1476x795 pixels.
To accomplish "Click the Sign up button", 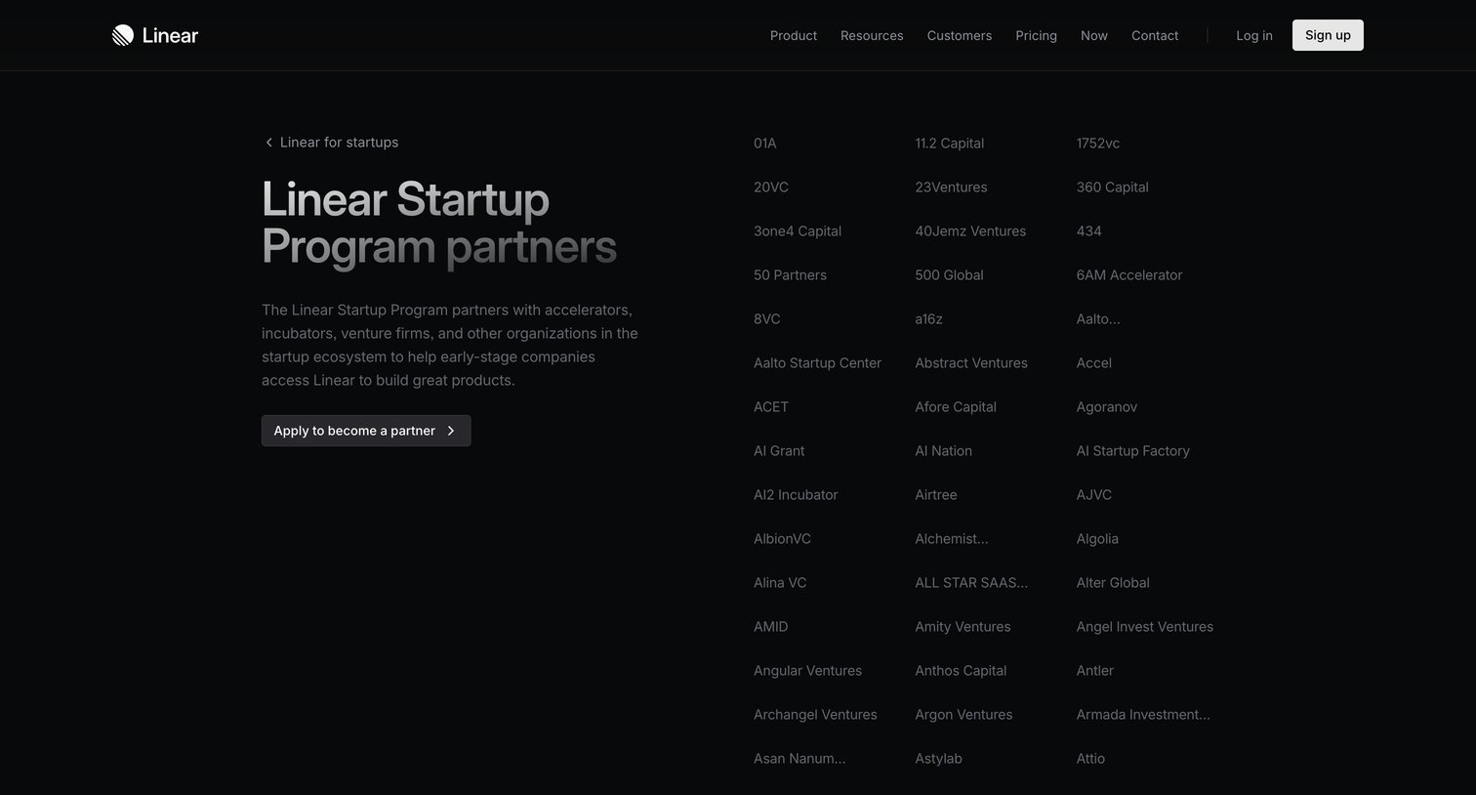I will [1328, 35].
